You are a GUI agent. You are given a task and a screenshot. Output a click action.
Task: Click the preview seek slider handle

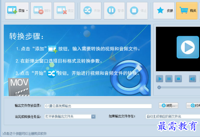tap(159, 87)
